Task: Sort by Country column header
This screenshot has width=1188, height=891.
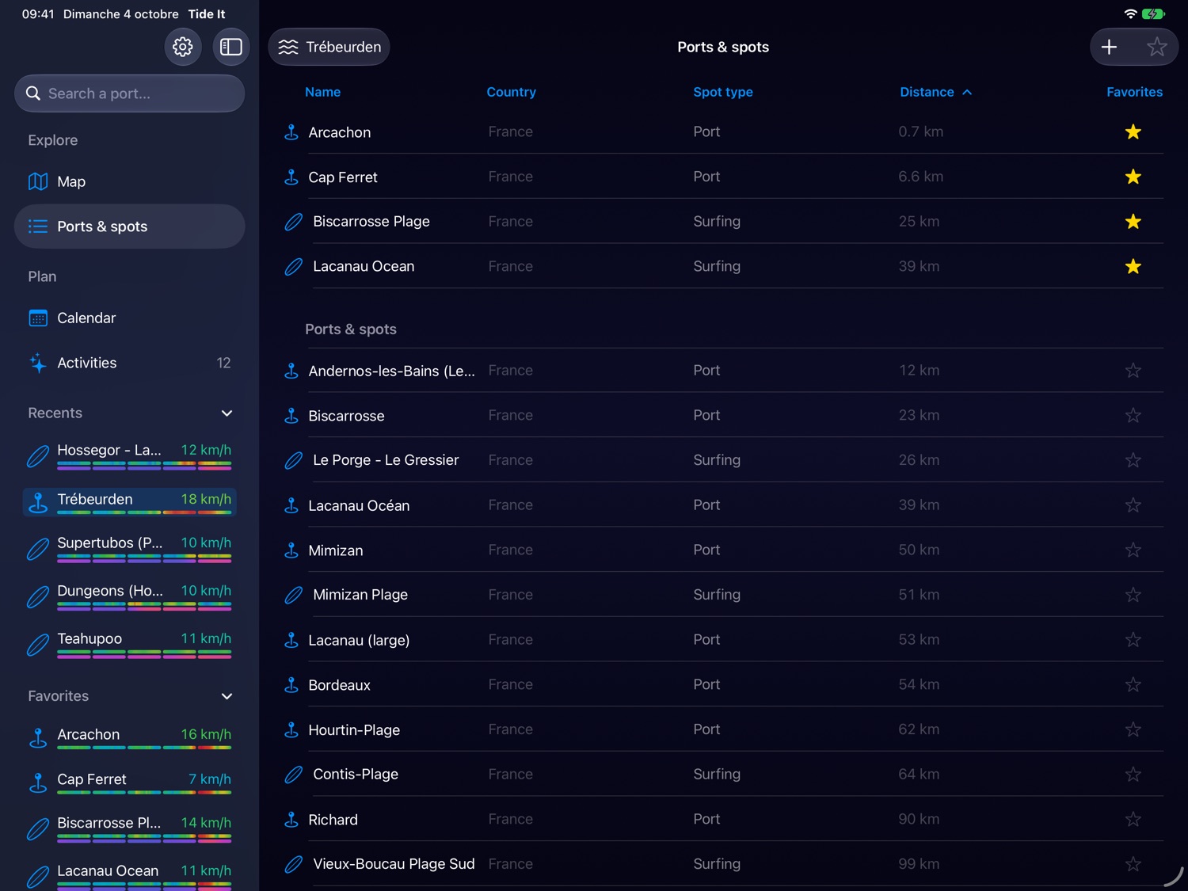Action: pos(511,92)
